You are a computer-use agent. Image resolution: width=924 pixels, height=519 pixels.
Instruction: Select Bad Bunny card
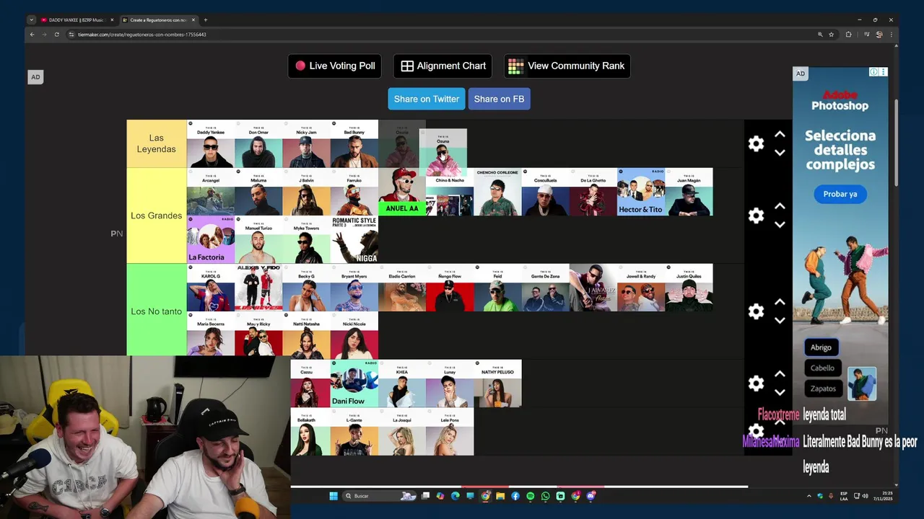click(x=354, y=143)
